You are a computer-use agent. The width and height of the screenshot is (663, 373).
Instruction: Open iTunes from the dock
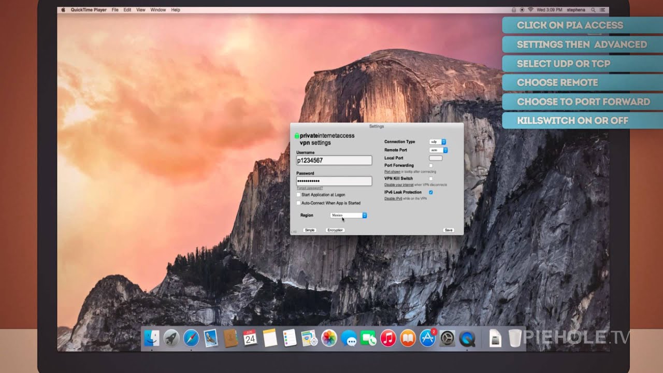tap(388, 339)
